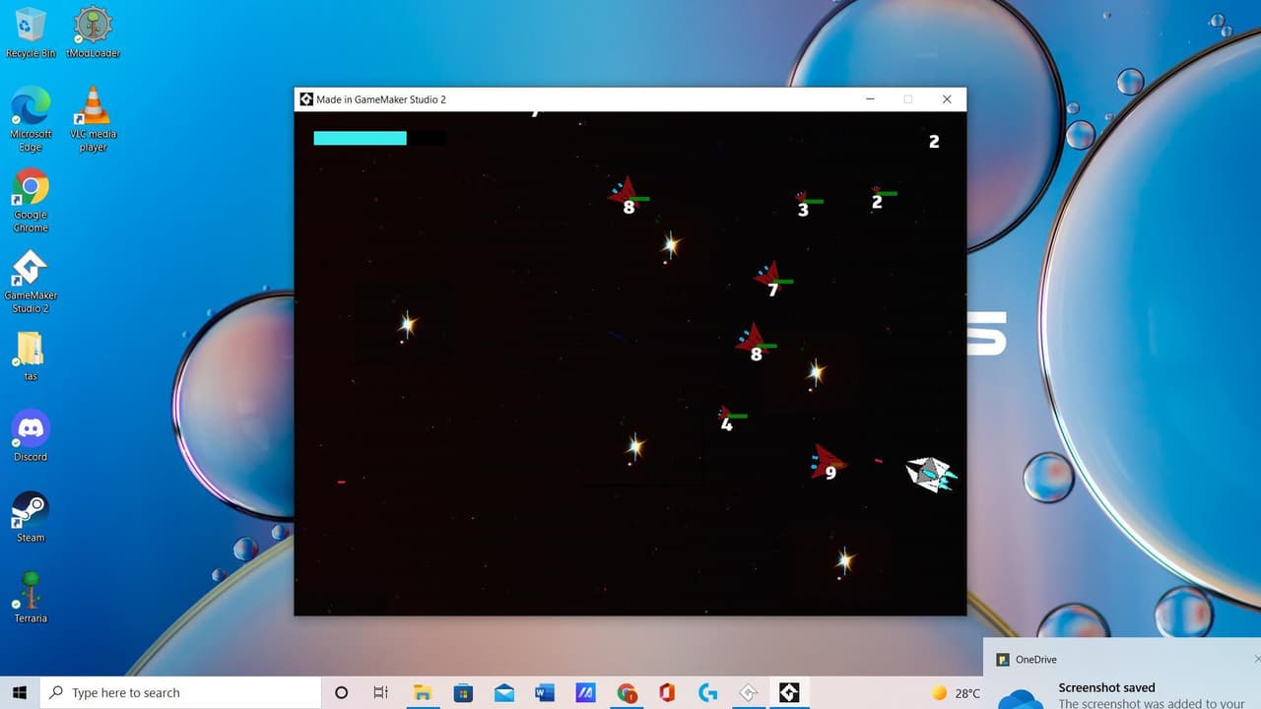Screen dimensions: 1261x709
Task: Launch Discord from the desktop
Action: coord(31,435)
